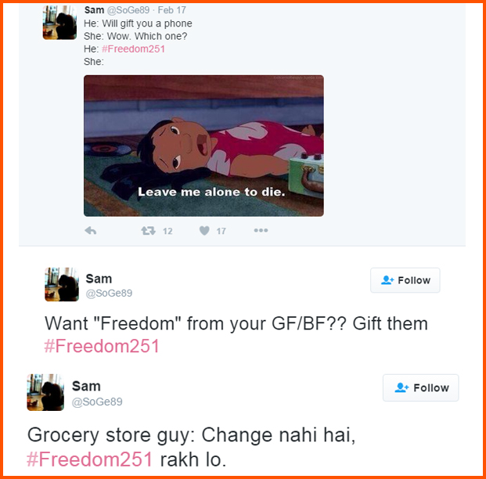Open #Freedom251 hashtag in the grocery tweet
This screenshot has height=479, width=486.
89,459
